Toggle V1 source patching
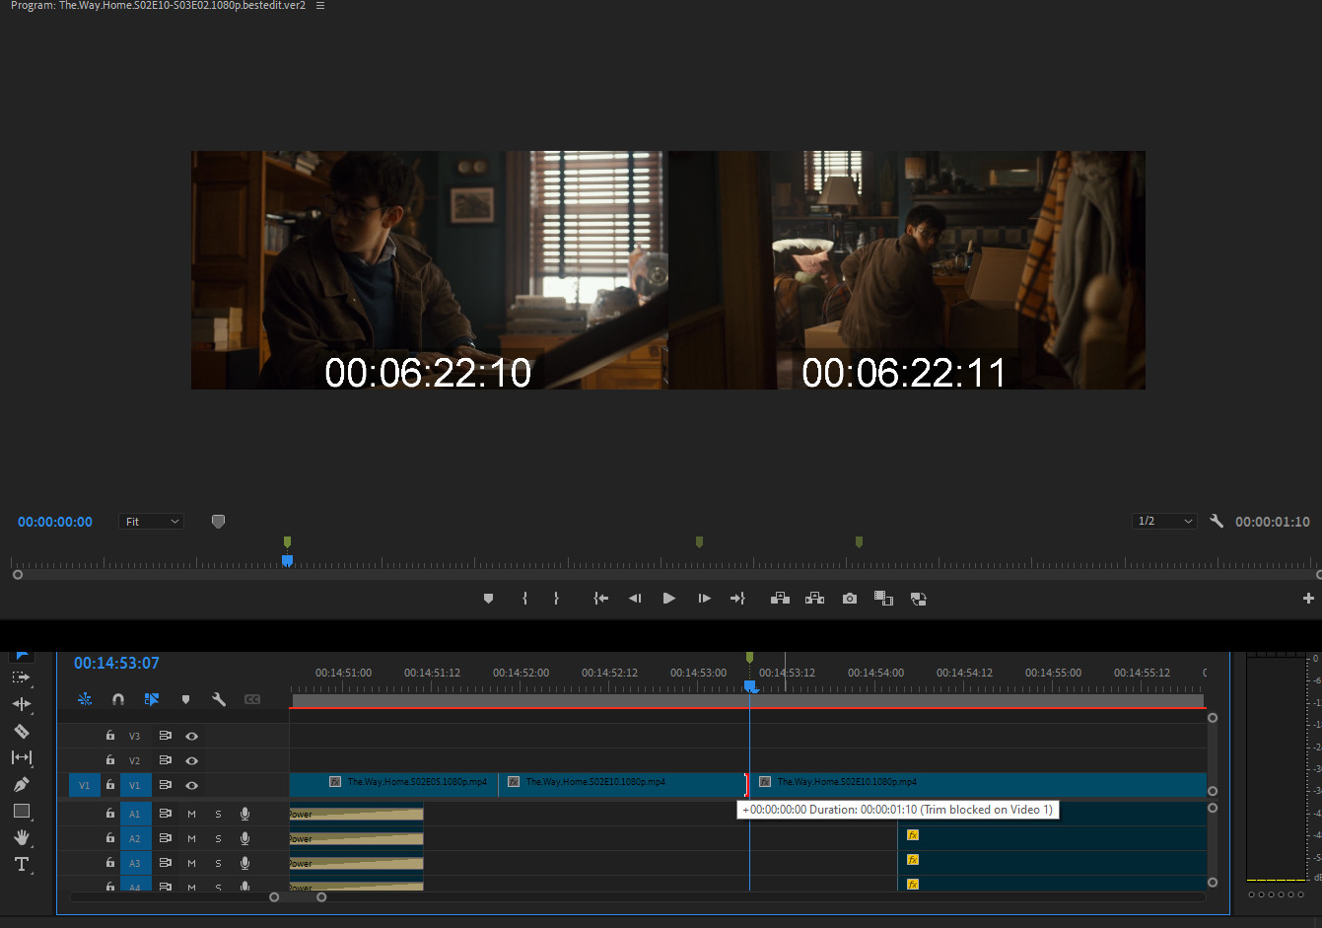This screenshot has width=1322, height=928. coord(84,785)
